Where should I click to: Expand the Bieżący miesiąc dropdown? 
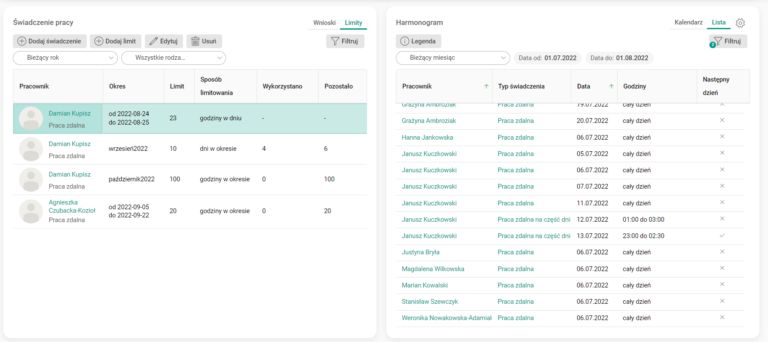pyautogui.click(x=453, y=58)
